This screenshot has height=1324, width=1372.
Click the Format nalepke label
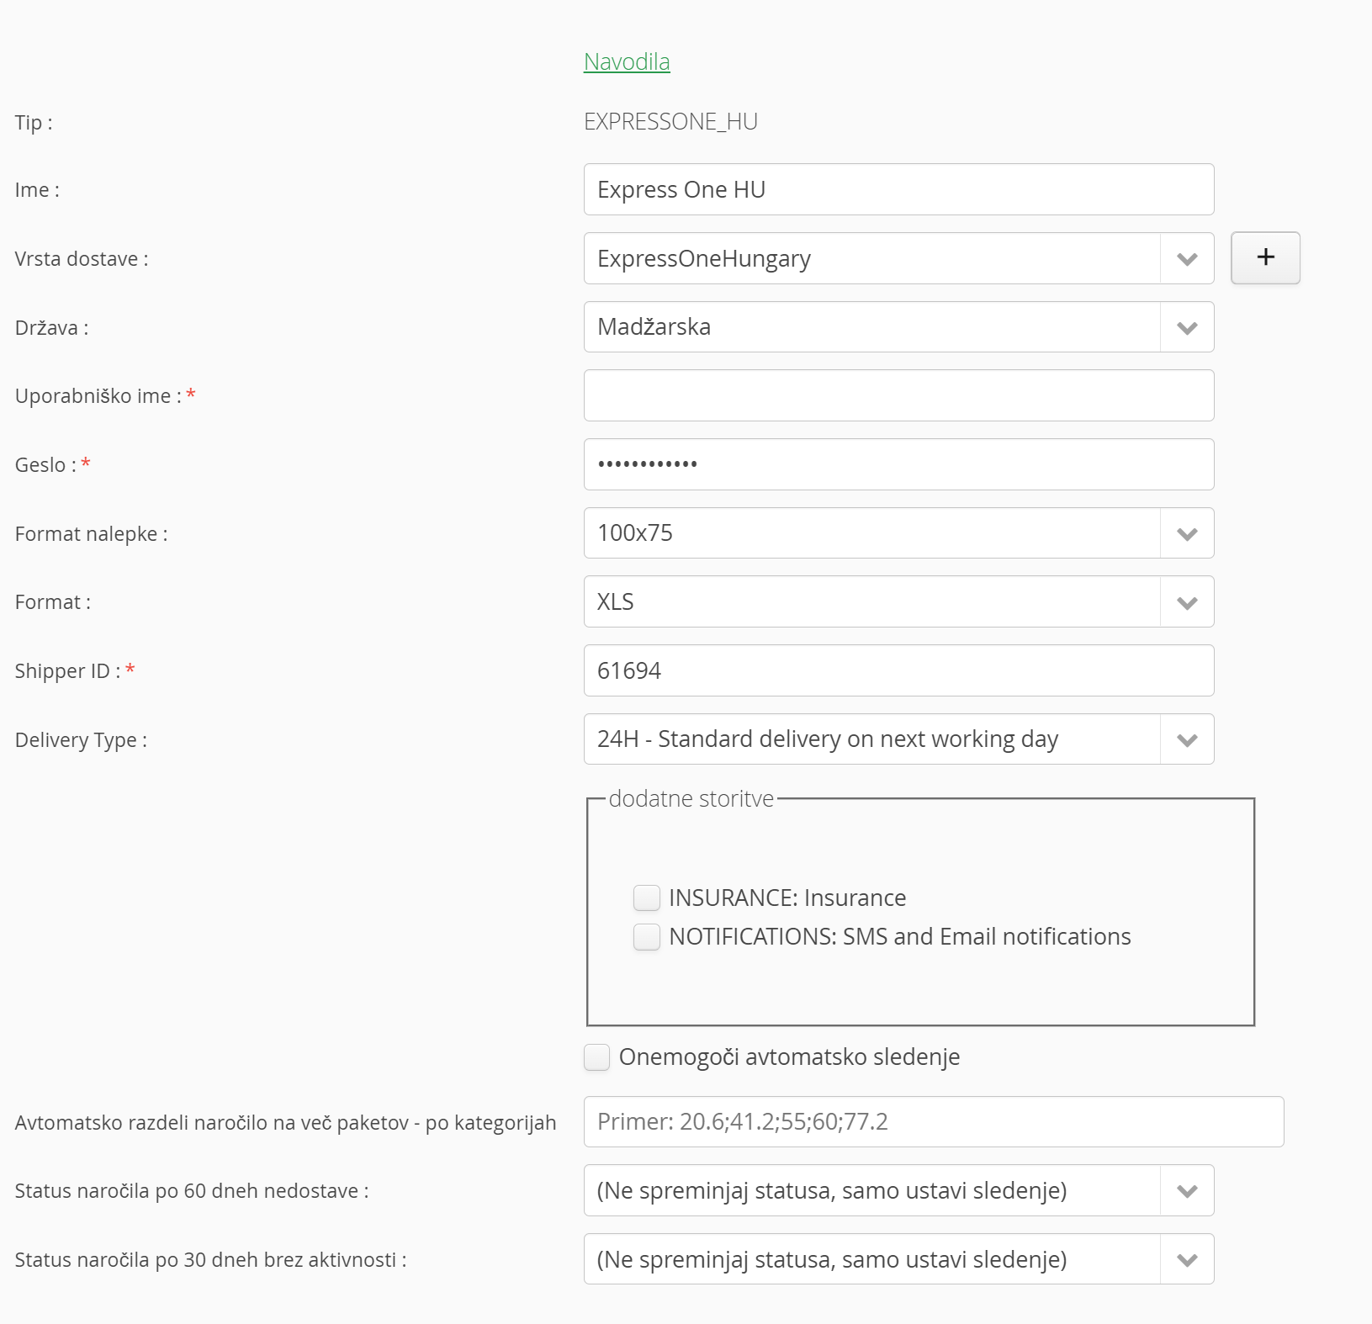(x=91, y=534)
